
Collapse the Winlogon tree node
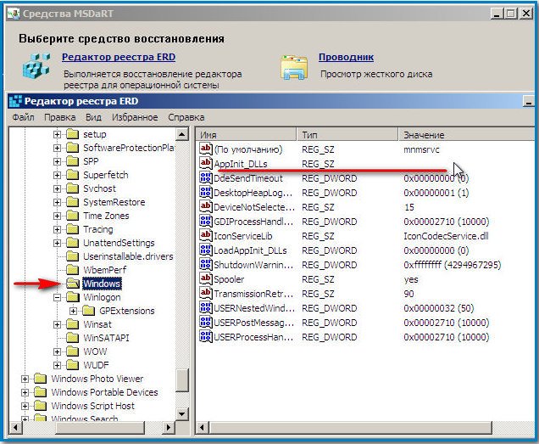coord(58,298)
